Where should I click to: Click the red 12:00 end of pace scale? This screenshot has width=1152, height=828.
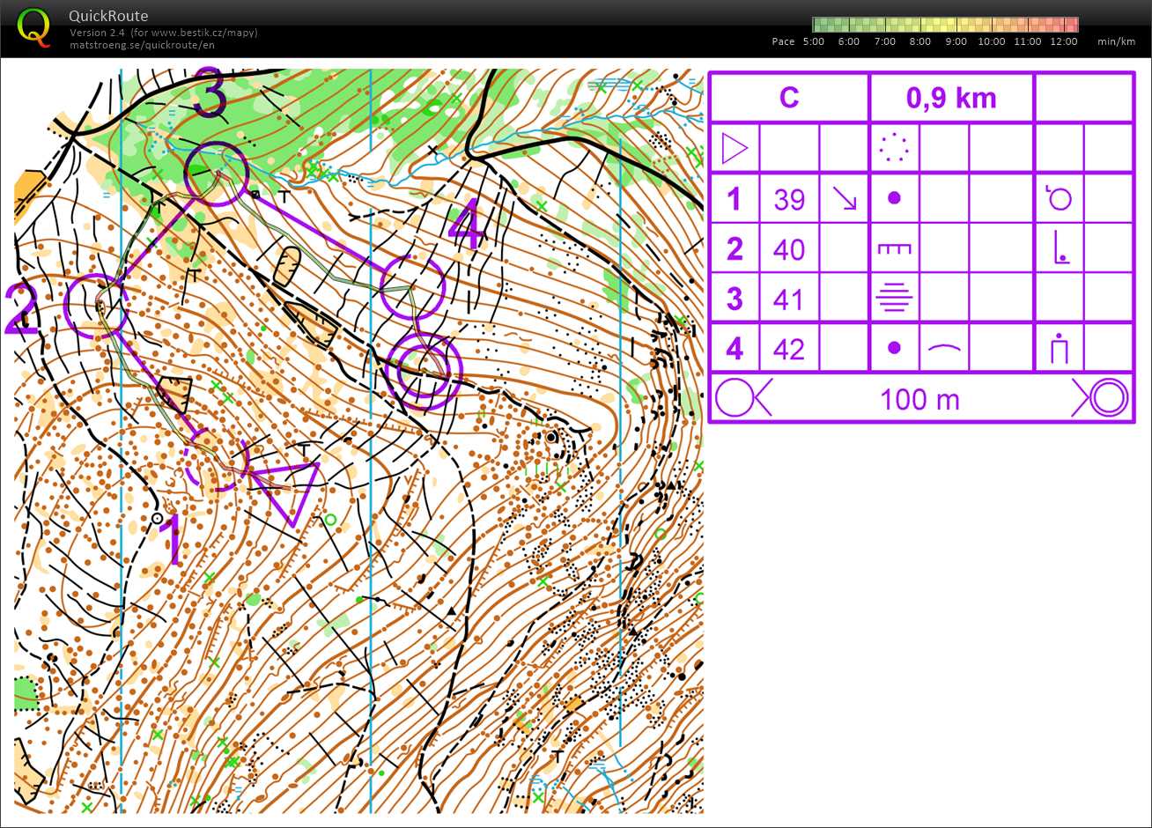(x=1071, y=25)
